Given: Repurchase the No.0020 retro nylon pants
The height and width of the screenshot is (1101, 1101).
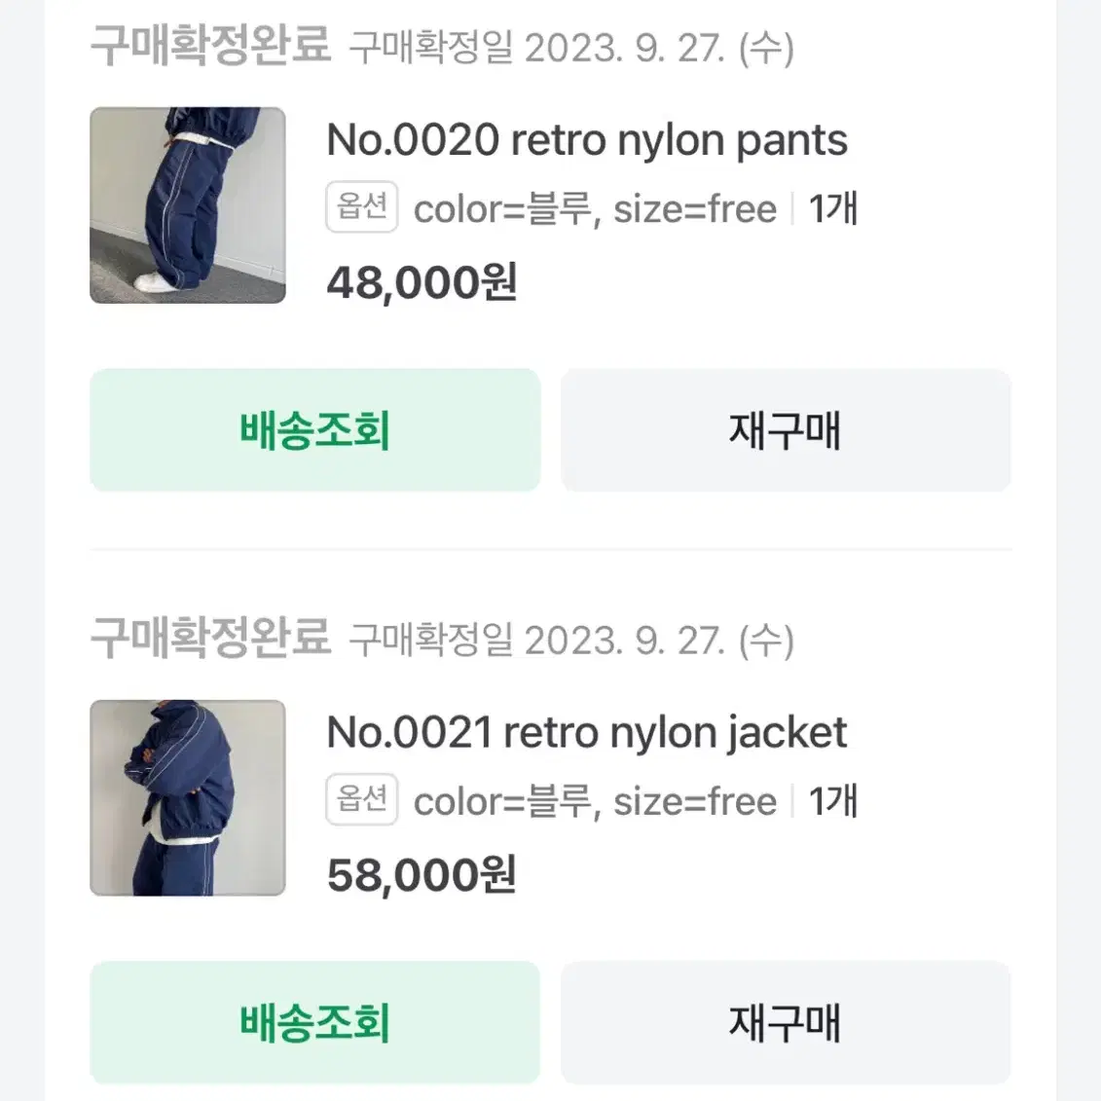Looking at the screenshot, I should (x=785, y=429).
